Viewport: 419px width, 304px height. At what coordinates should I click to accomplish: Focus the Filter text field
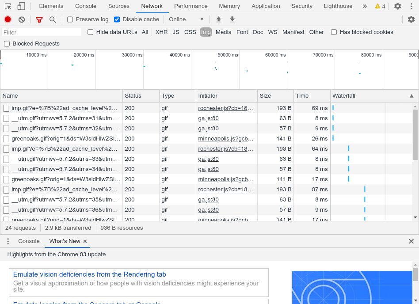point(42,32)
